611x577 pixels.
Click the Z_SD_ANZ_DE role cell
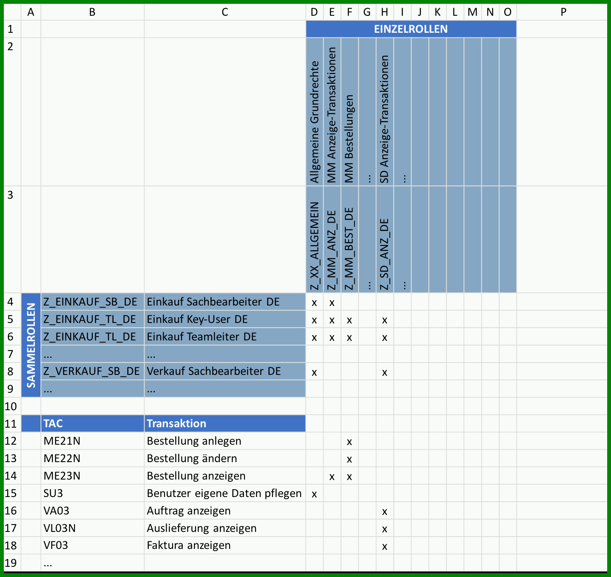(x=385, y=239)
